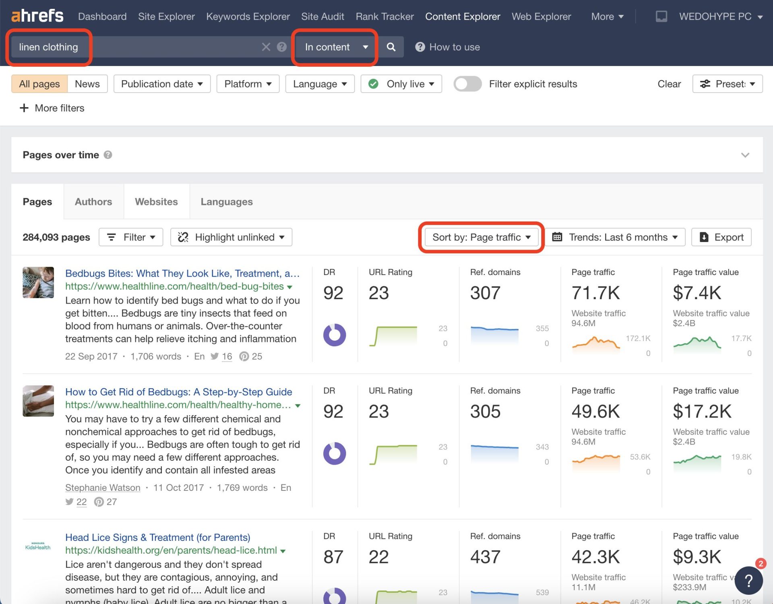773x604 pixels.
Task: Click Clear filters
Action: pos(669,84)
